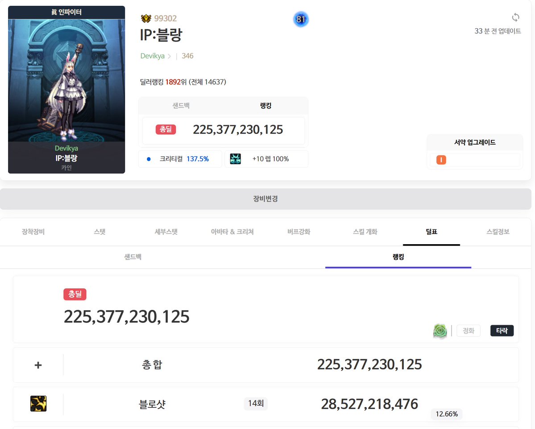Open the 스킬 개화 tab
The width and height of the screenshot is (535, 429).
coord(365,232)
